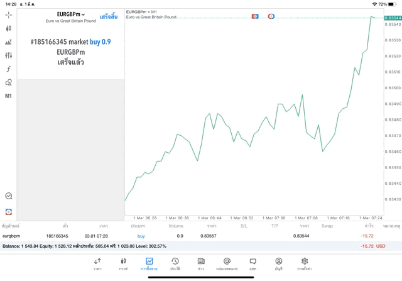Open the drawing objects shapes icon
402x281 pixels.
tap(8, 82)
